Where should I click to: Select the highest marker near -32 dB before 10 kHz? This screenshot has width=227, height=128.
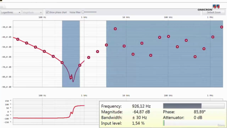115,29
